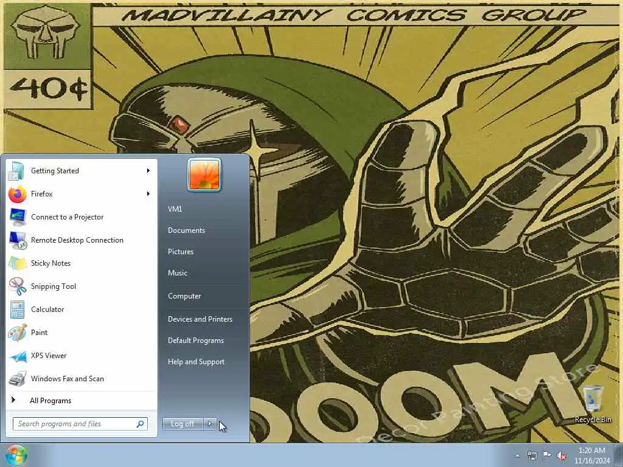Click the Log off button
The width and height of the screenshot is (623, 467).
pyautogui.click(x=183, y=424)
